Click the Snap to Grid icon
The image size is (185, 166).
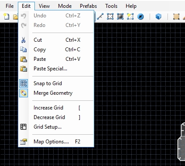tap(24, 83)
